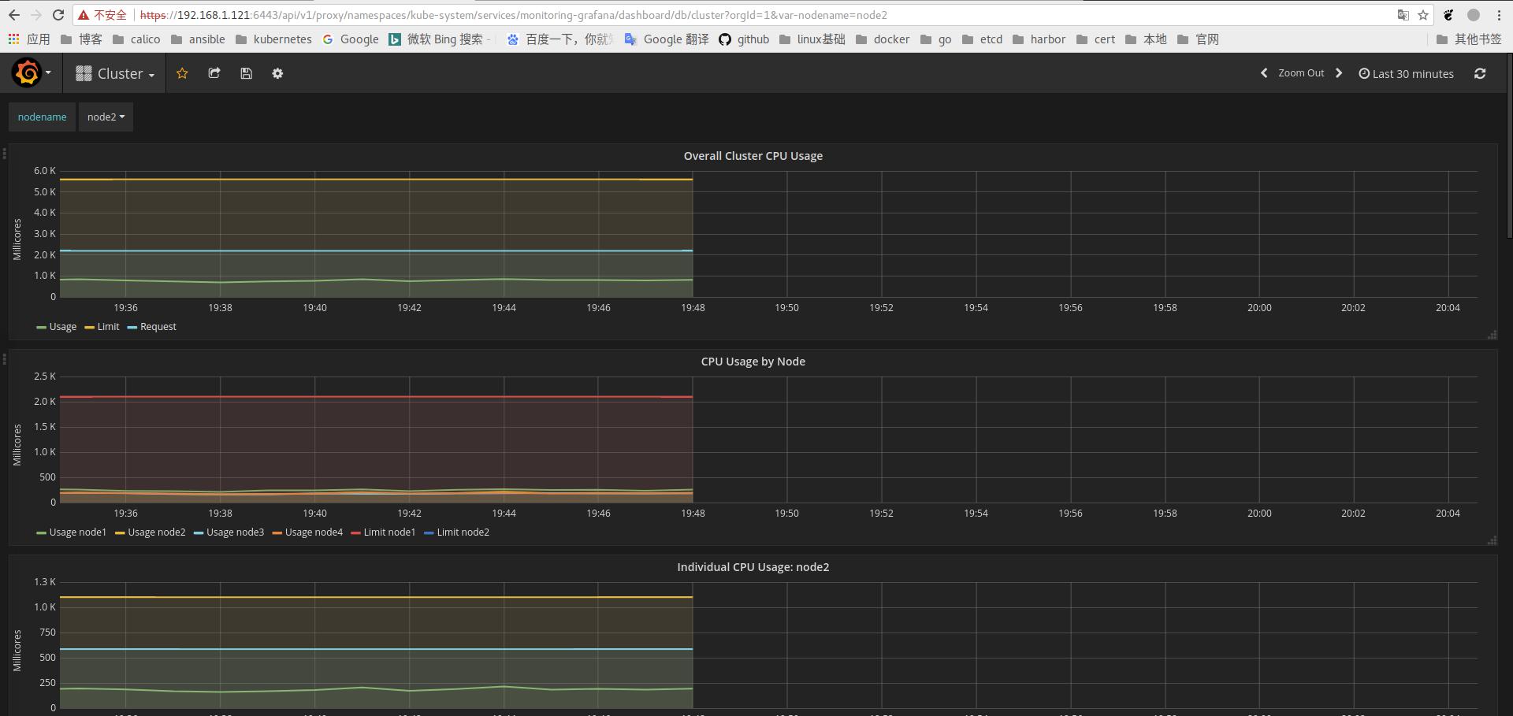Open the Last 30 minutes time picker

point(1407,73)
